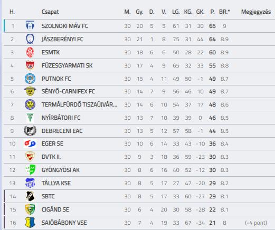Image resolution: width=275 pixels, height=230 pixels.
Task: Click the 'P.' points column header
Action: coord(212,12)
